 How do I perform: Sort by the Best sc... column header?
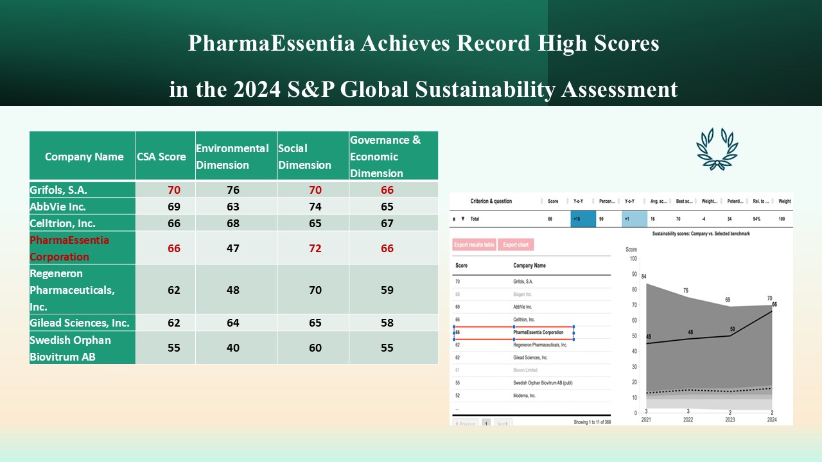[683, 201]
